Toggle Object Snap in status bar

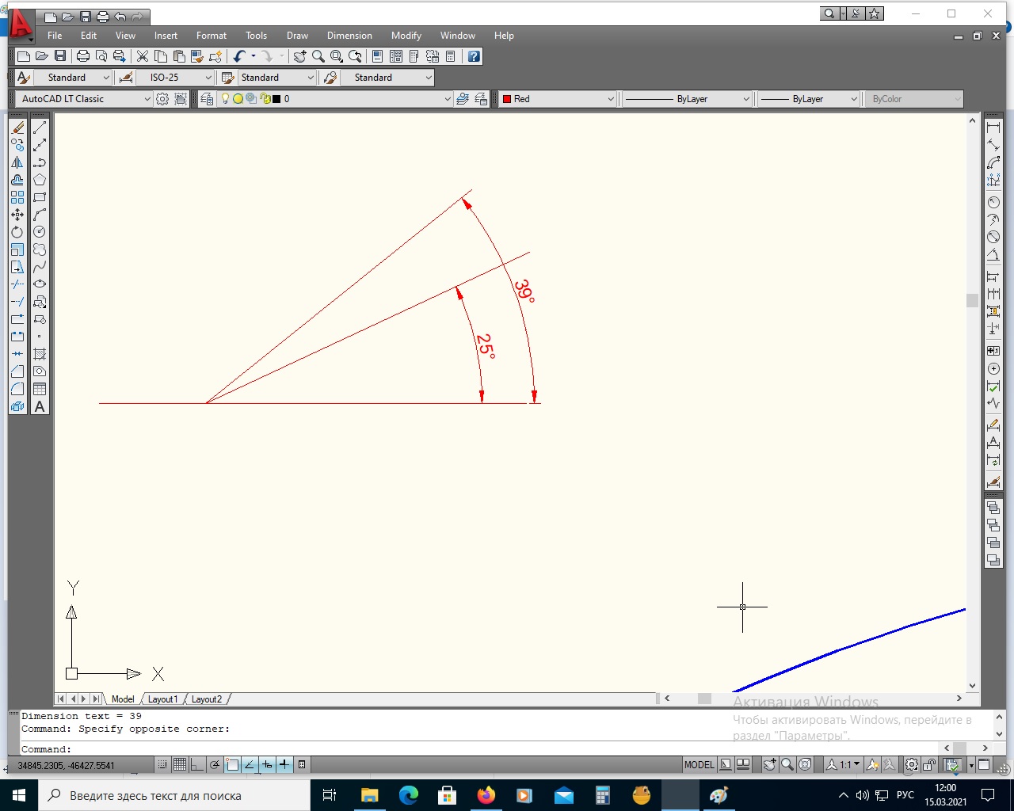click(232, 765)
